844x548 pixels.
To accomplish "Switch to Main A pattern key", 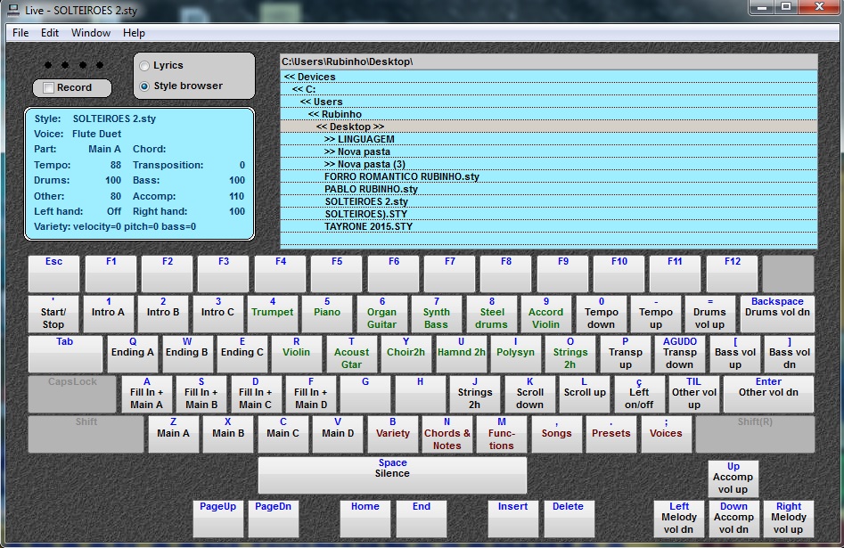I will tap(173, 435).
